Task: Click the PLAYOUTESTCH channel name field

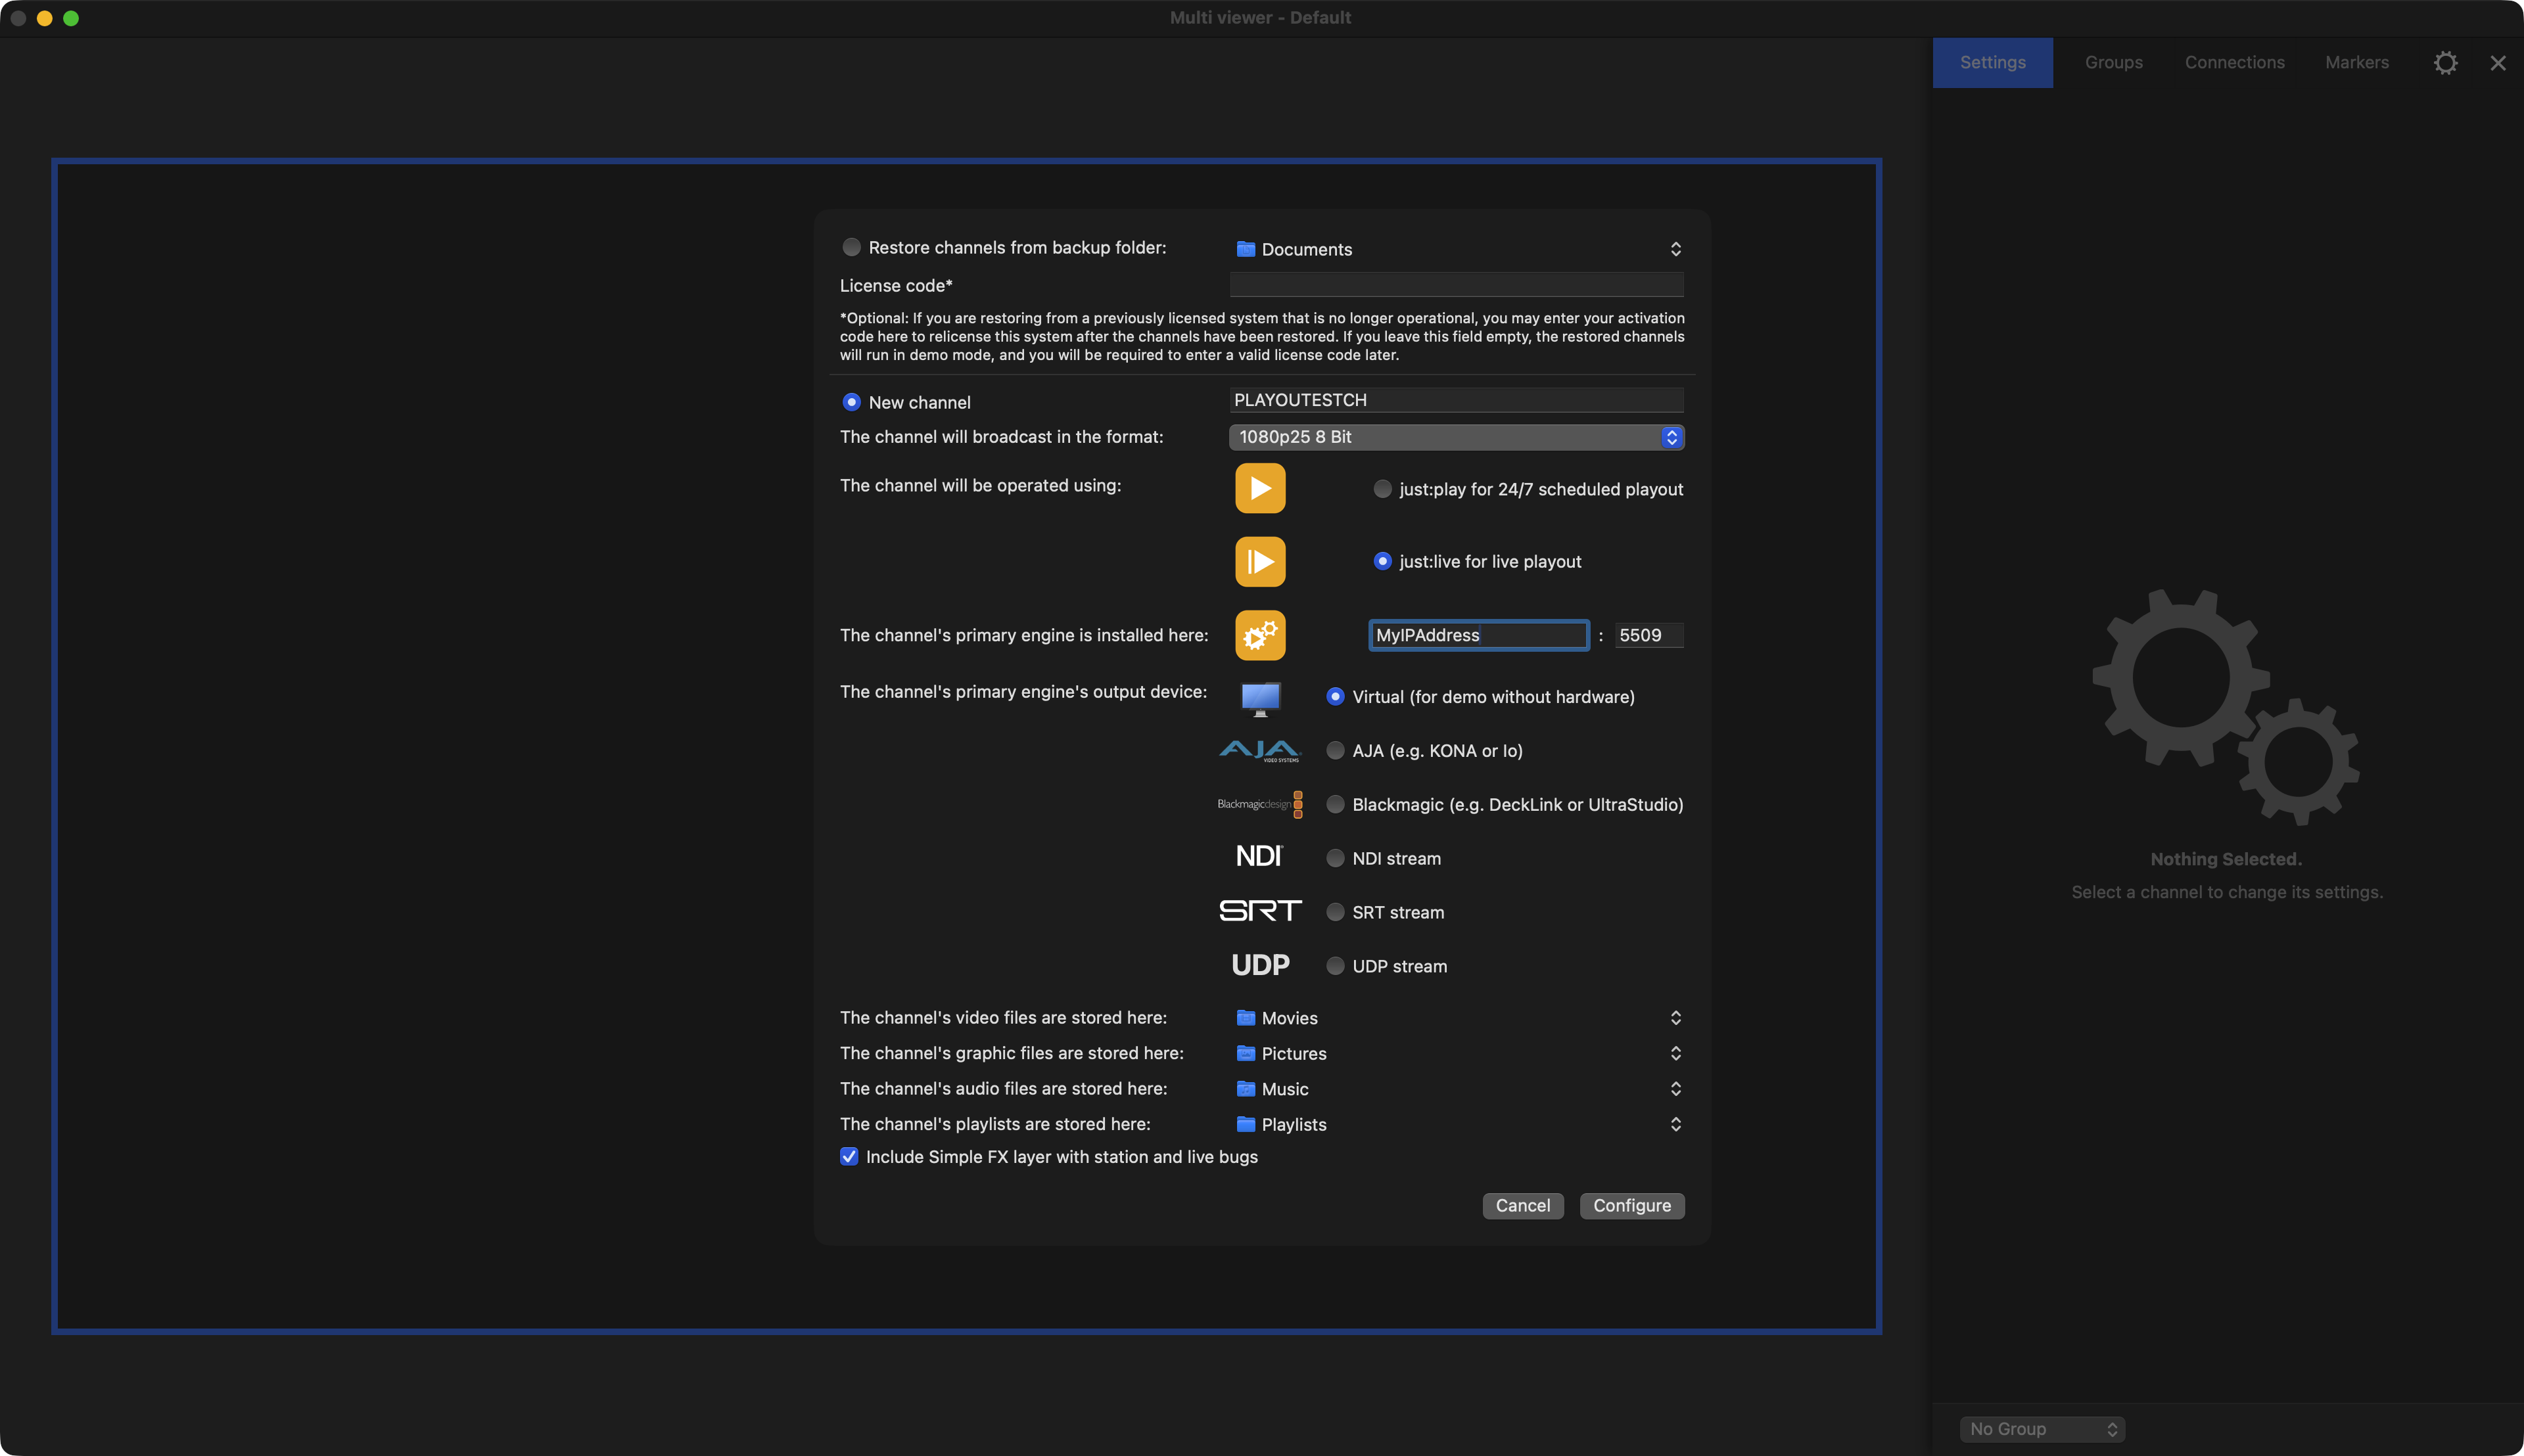Action: (1457, 400)
